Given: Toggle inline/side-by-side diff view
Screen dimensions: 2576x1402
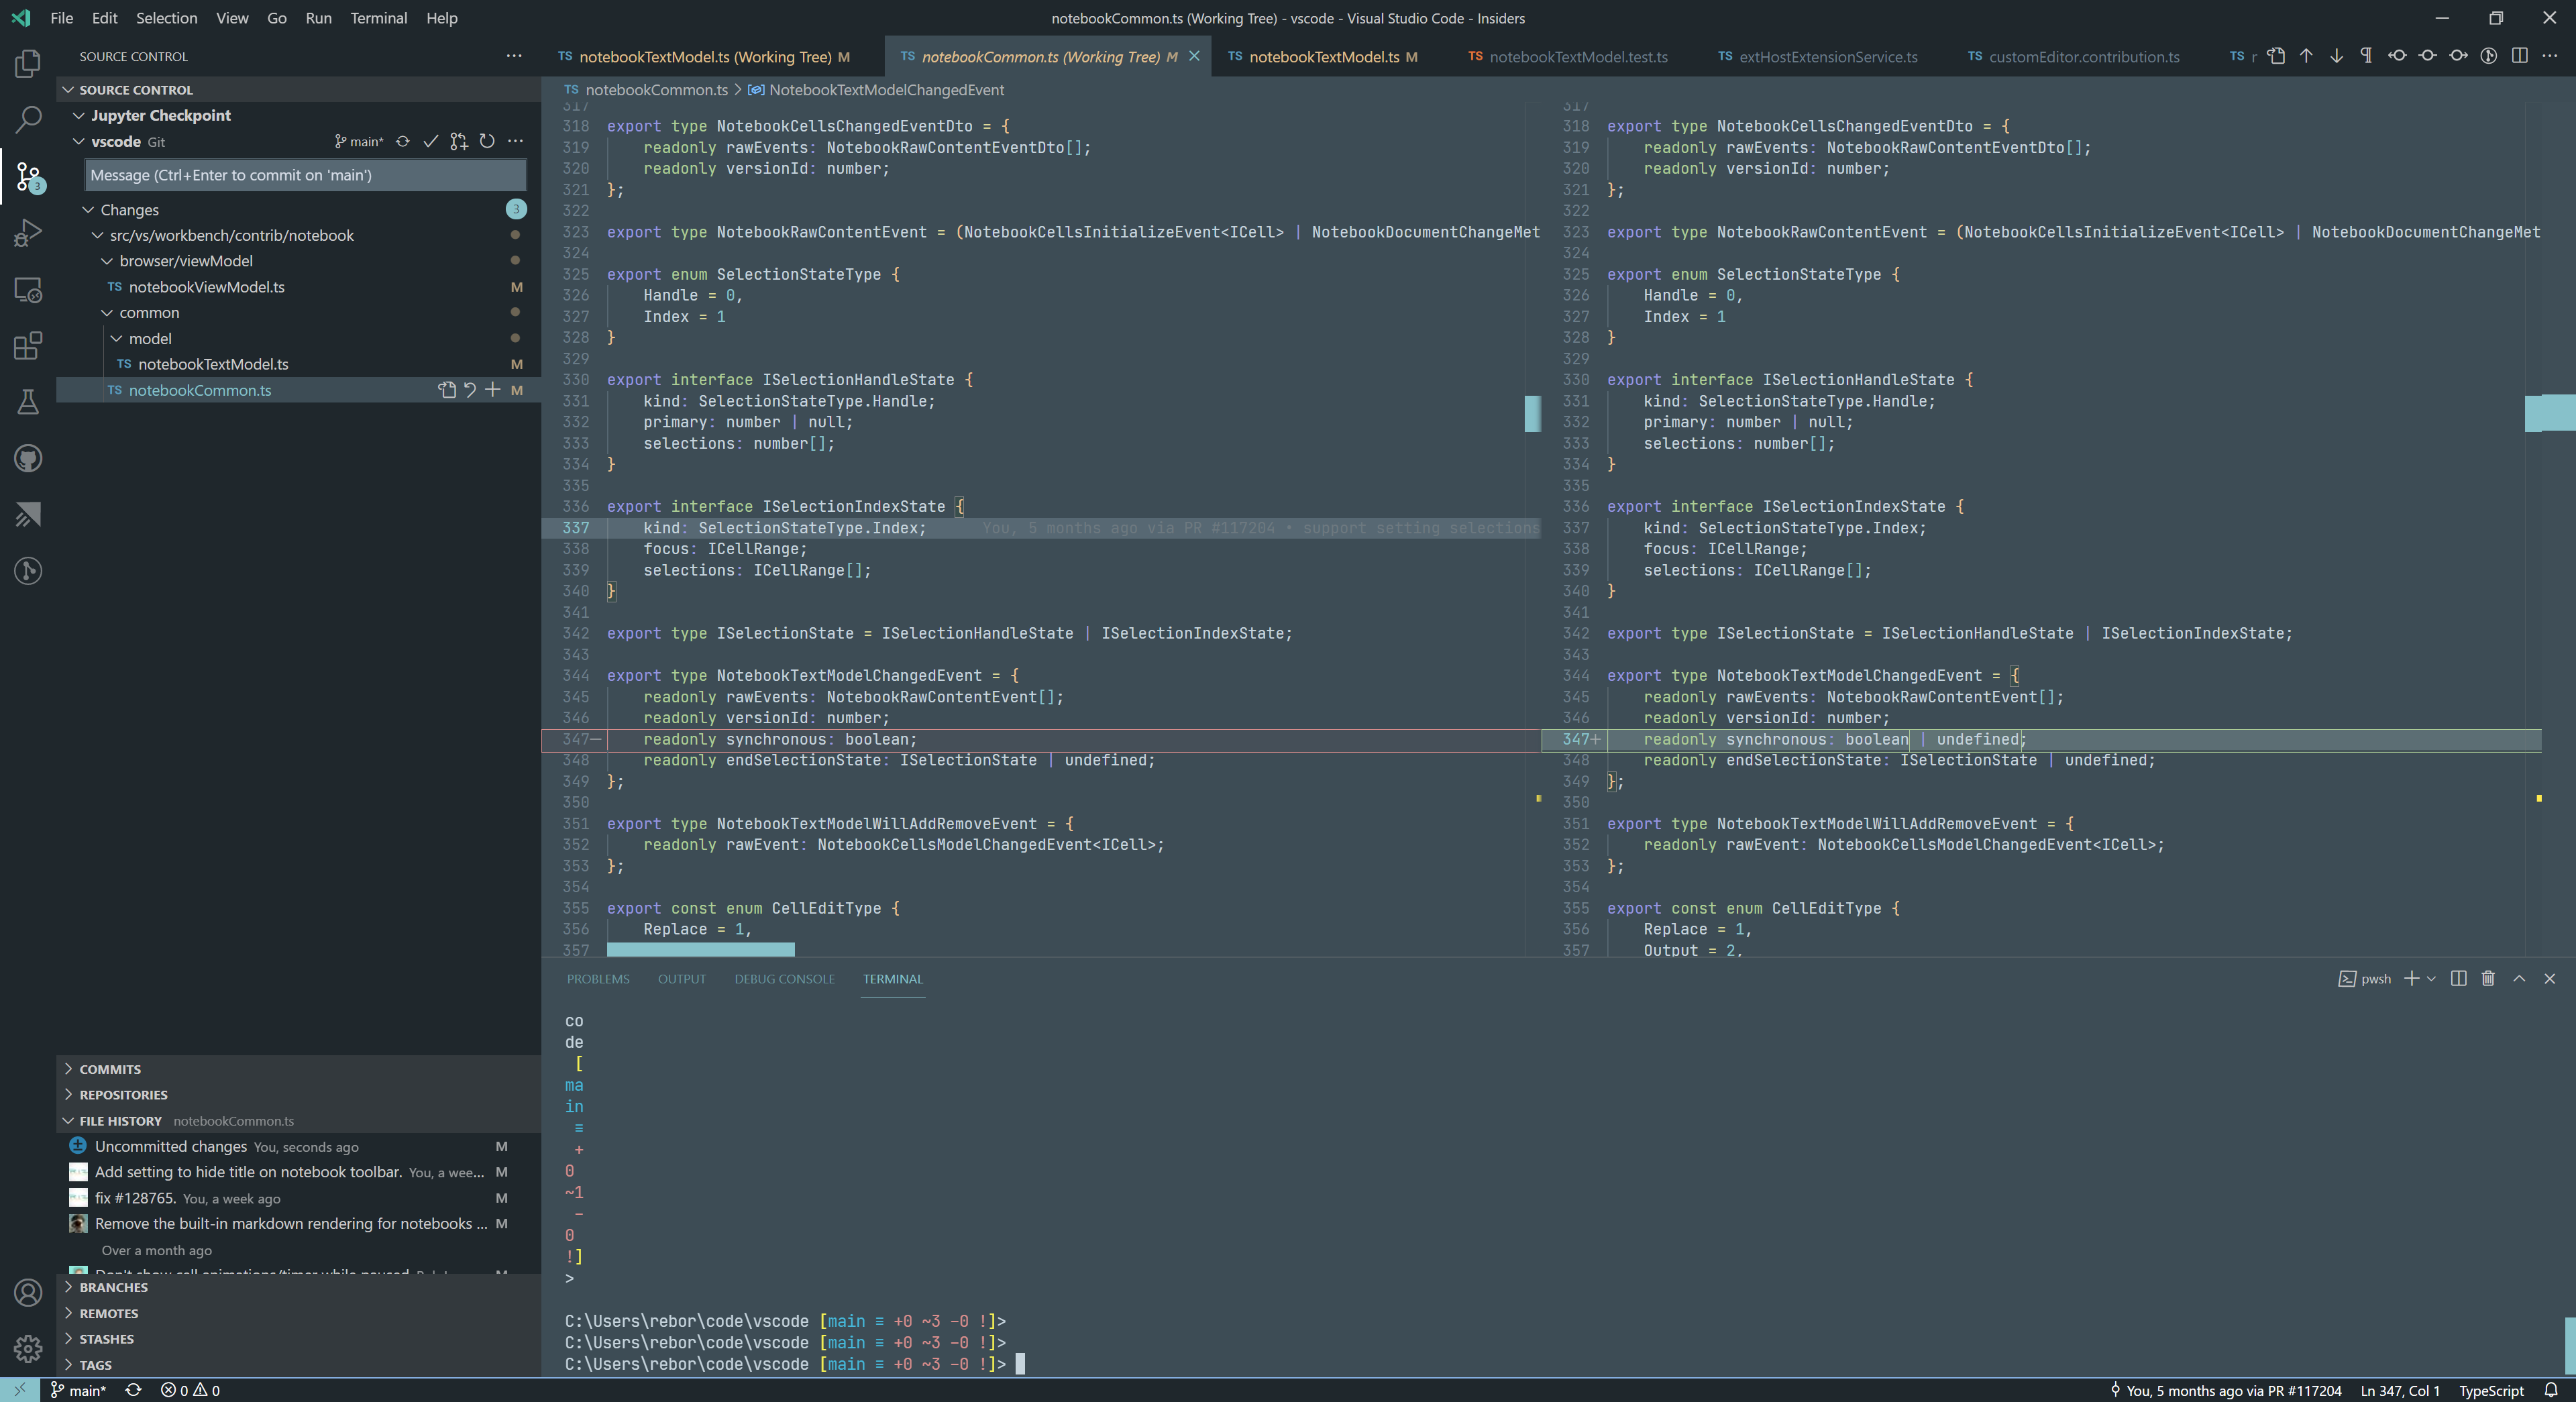Looking at the screenshot, I should (2519, 56).
